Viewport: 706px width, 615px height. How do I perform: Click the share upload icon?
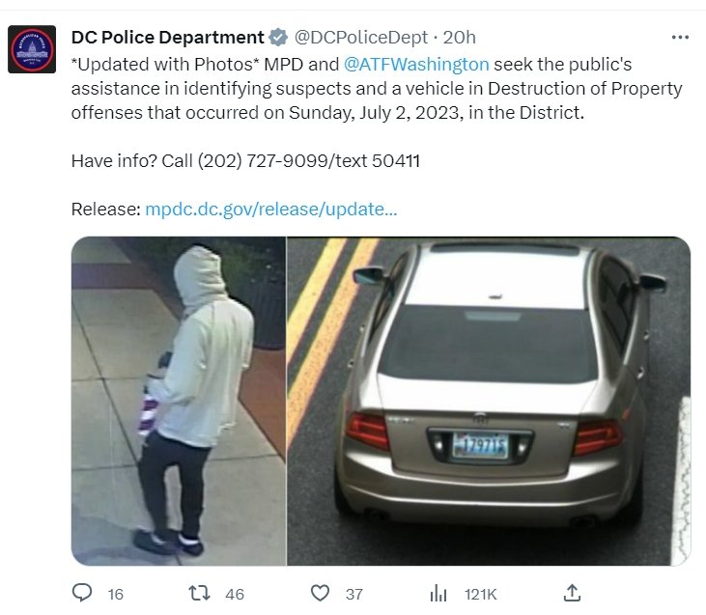tap(572, 593)
